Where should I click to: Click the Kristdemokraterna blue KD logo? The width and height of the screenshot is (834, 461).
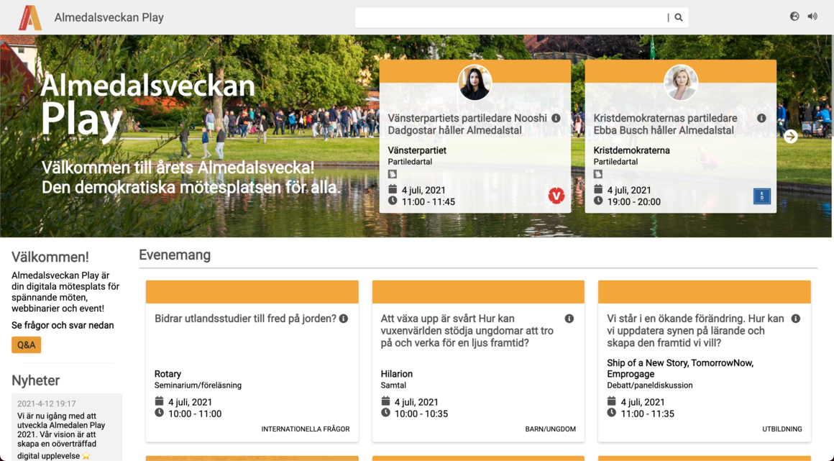[x=762, y=196]
